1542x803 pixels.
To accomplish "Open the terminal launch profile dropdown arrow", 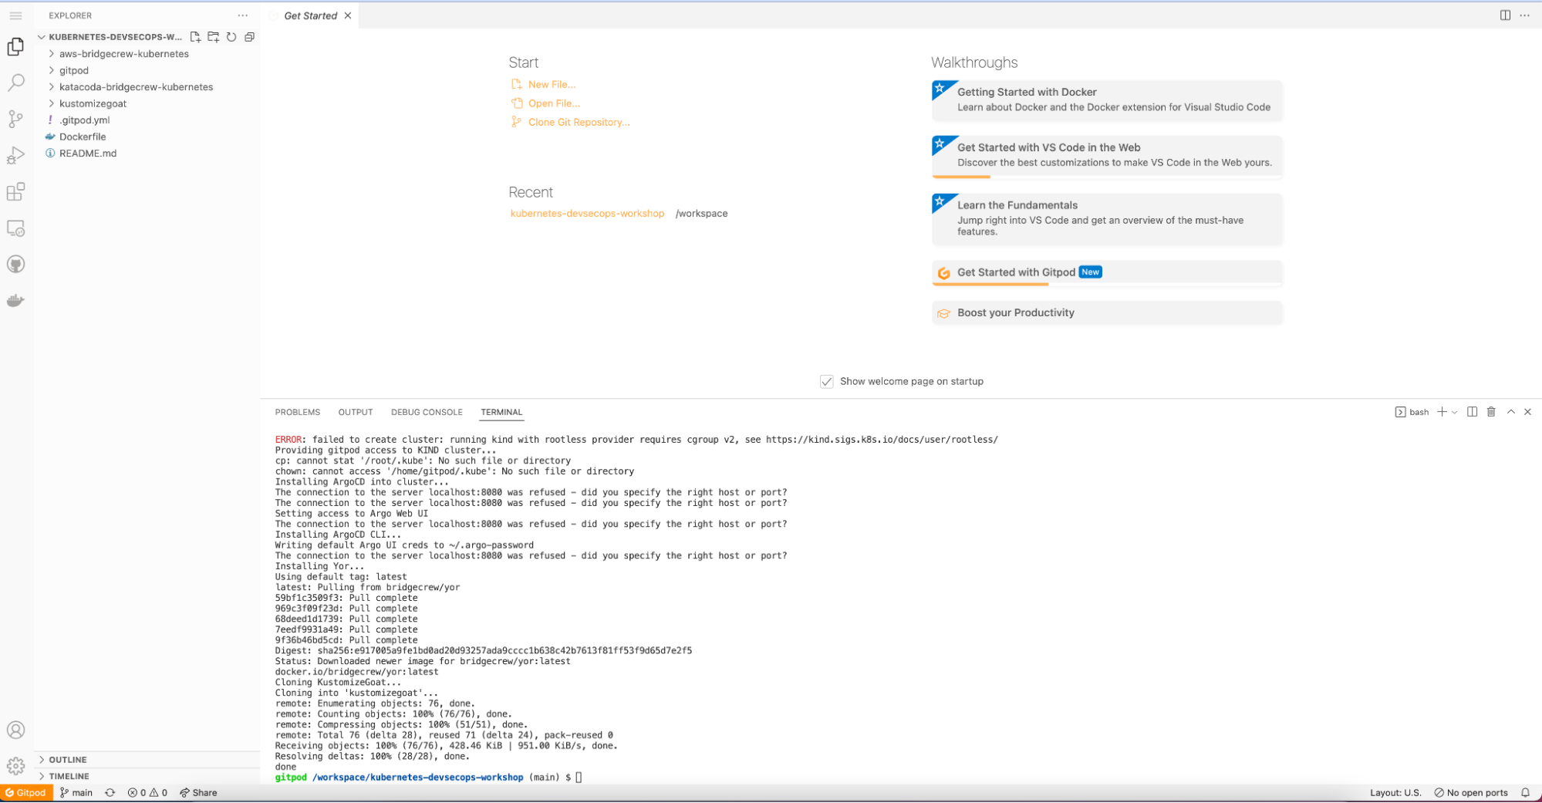I will click(1455, 413).
